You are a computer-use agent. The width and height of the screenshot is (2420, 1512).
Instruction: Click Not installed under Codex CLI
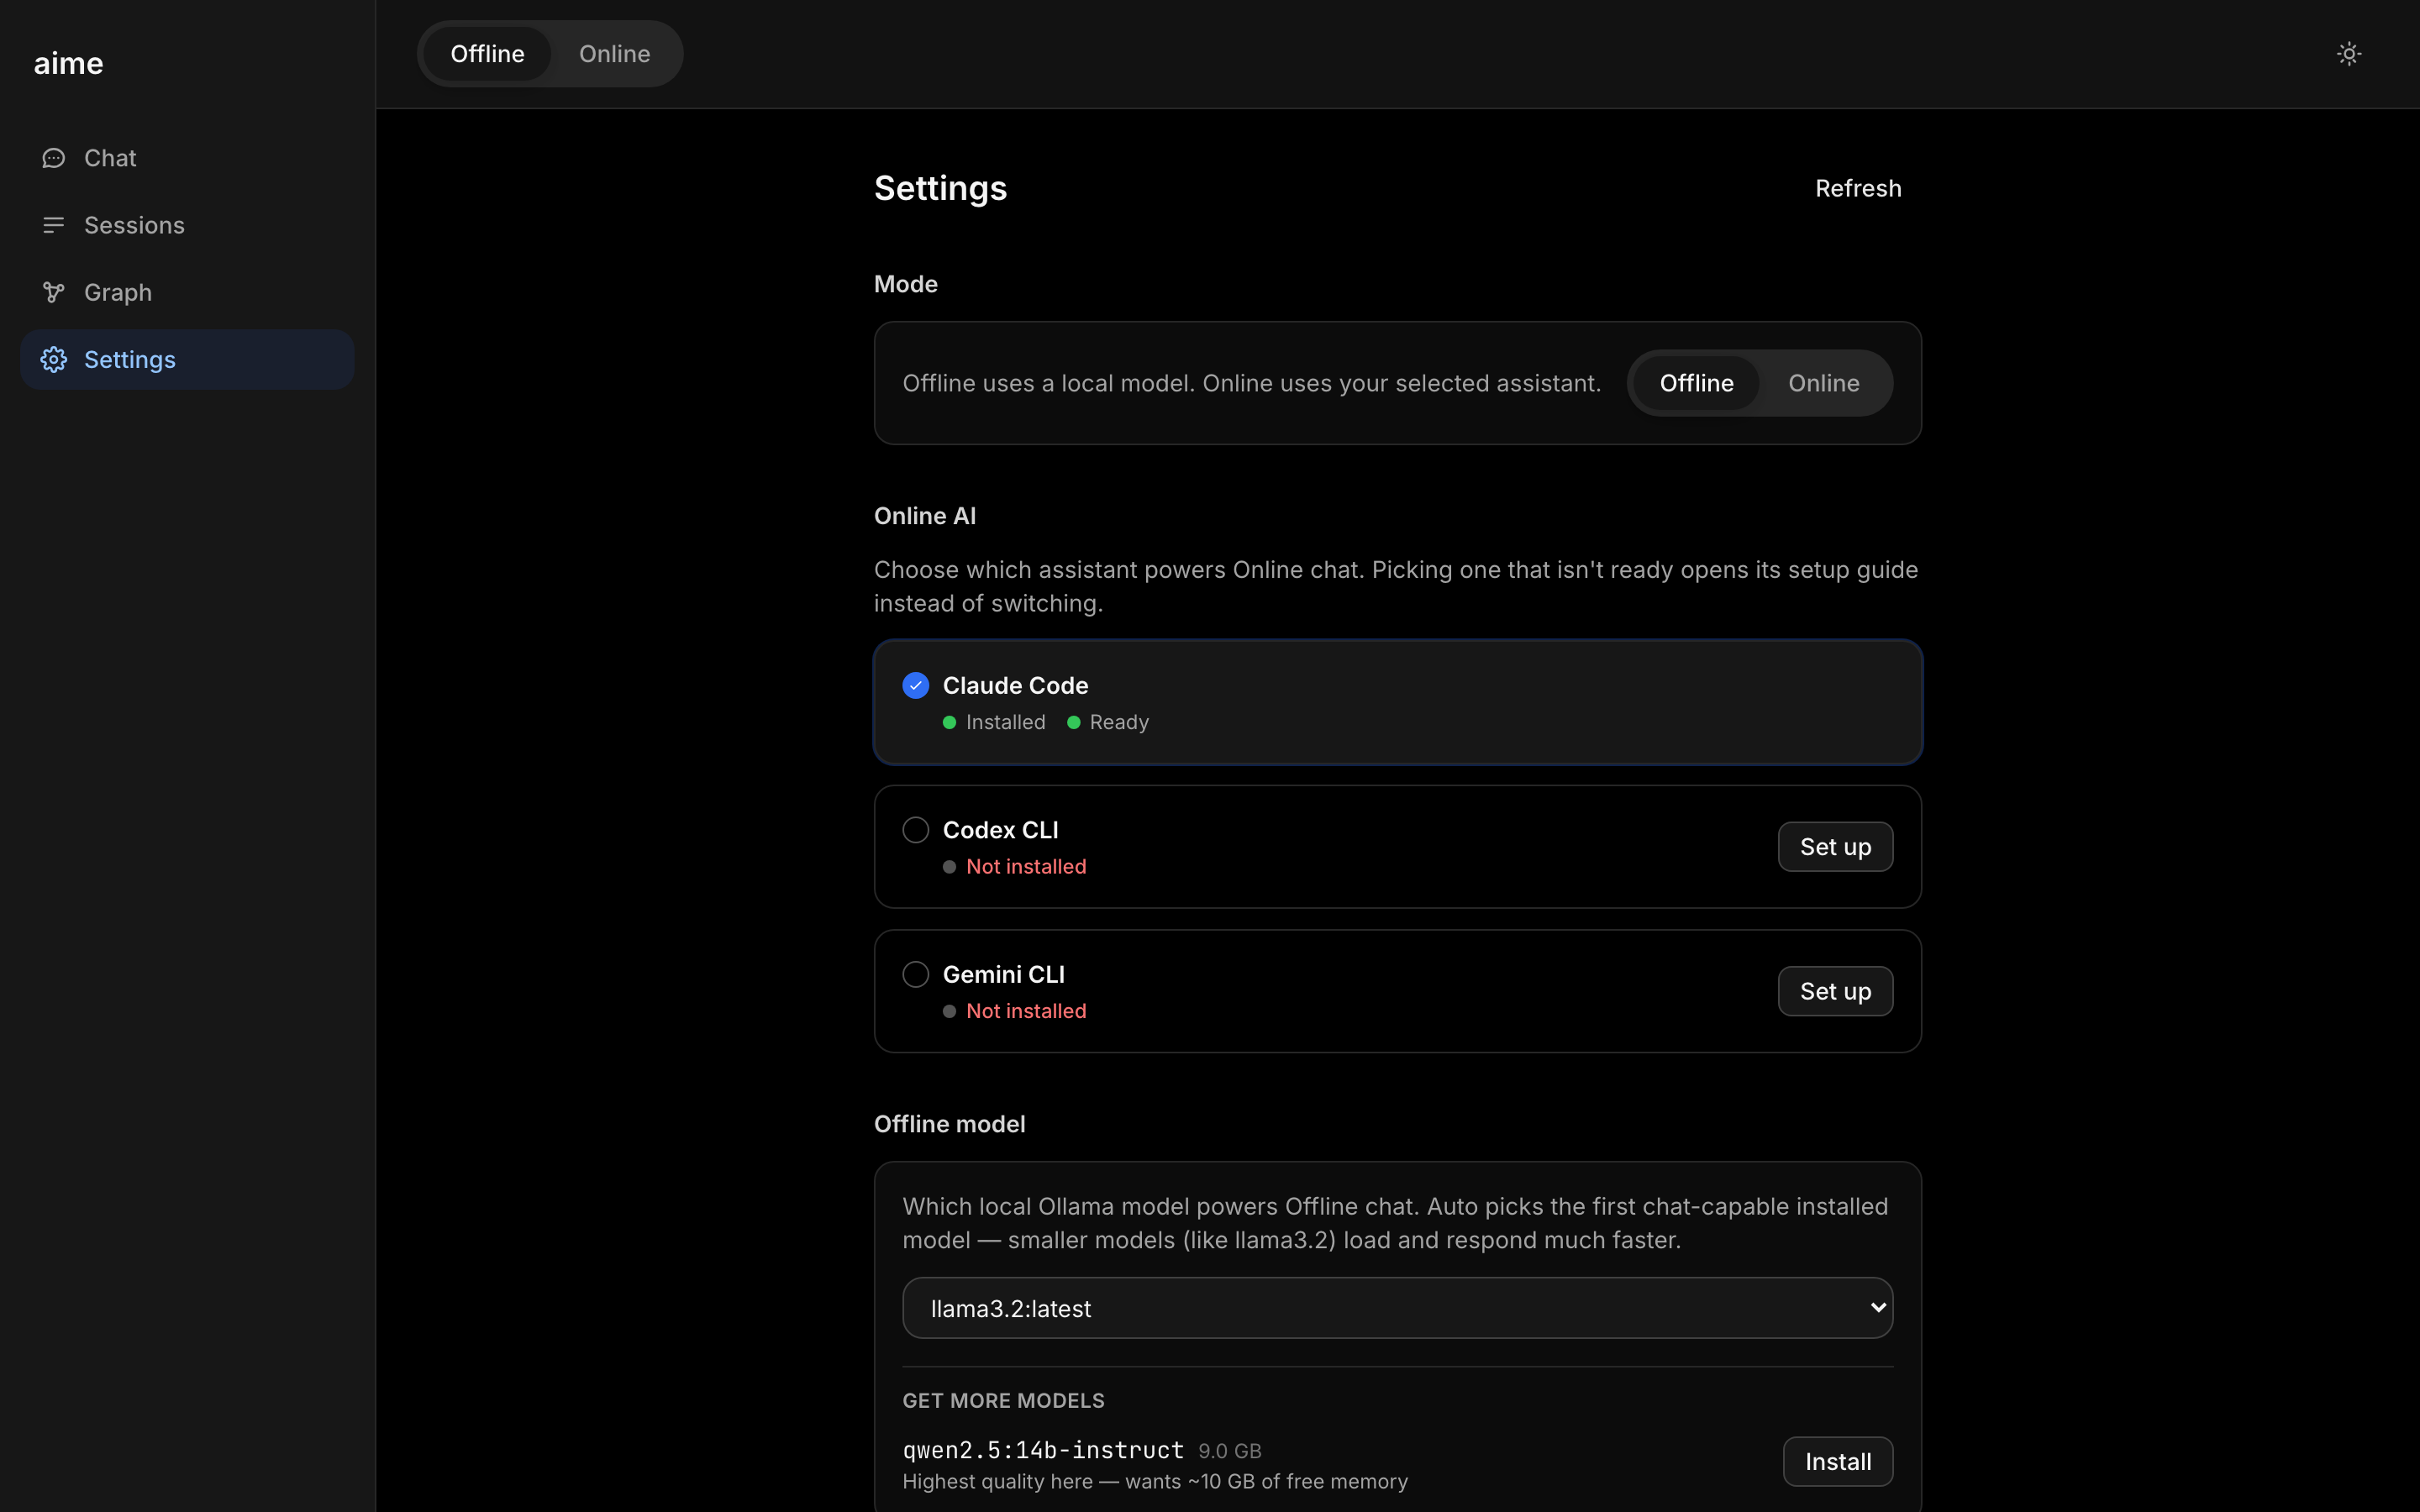[1026, 867]
